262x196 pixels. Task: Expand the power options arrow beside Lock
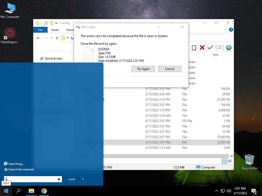83,179
